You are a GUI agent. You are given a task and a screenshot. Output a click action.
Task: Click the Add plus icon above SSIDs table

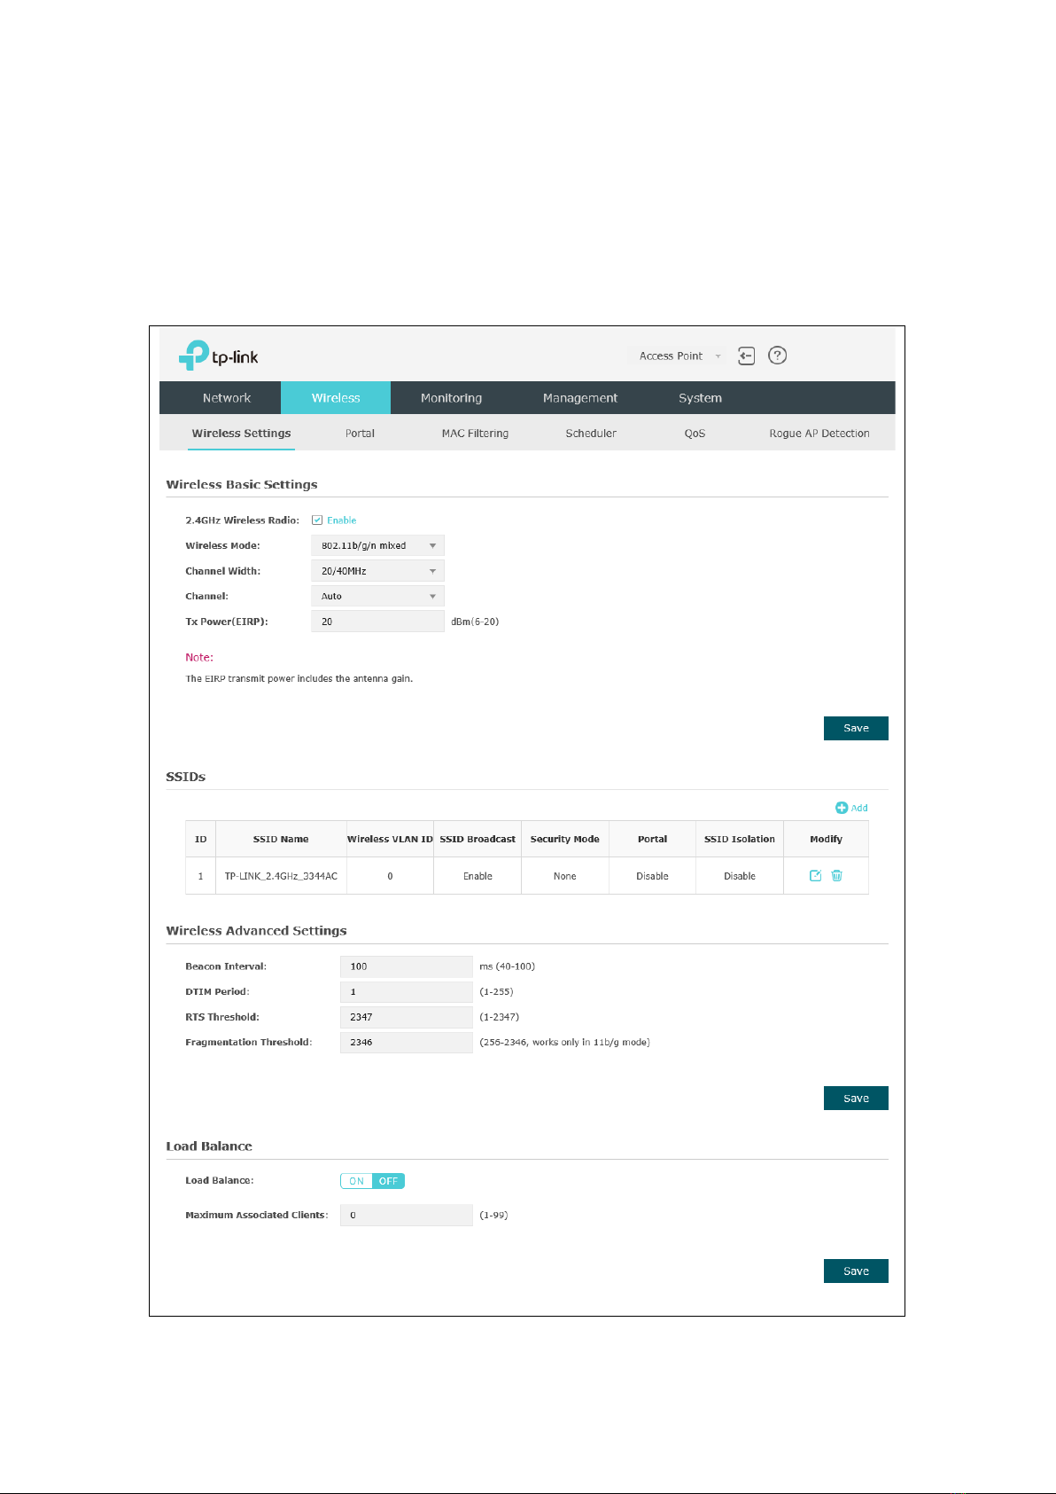click(842, 808)
